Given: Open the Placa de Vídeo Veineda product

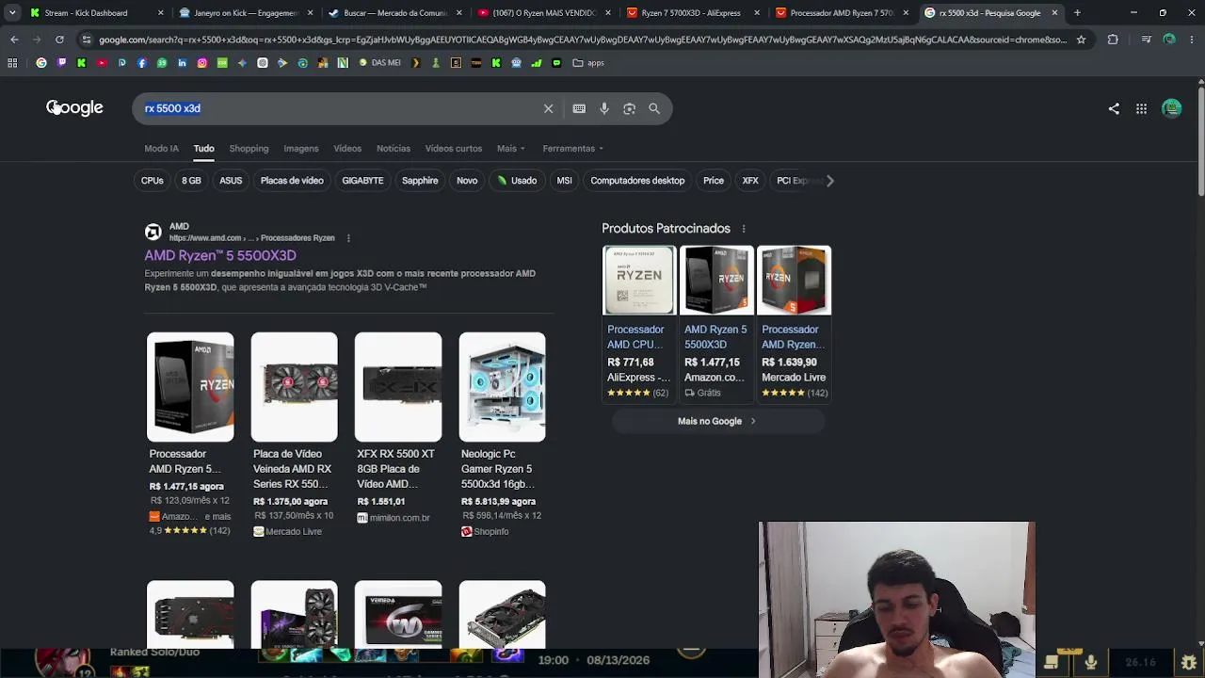Looking at the screenshot, I should (x=294, y=435).
